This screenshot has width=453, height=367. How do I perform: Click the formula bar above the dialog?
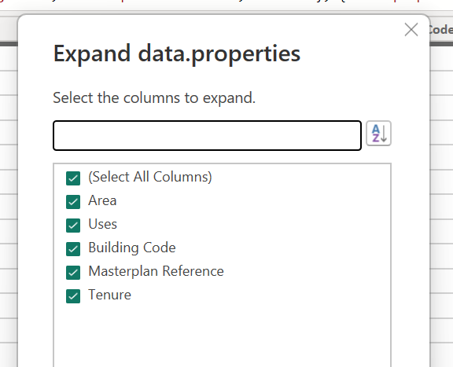click(226, 5)
